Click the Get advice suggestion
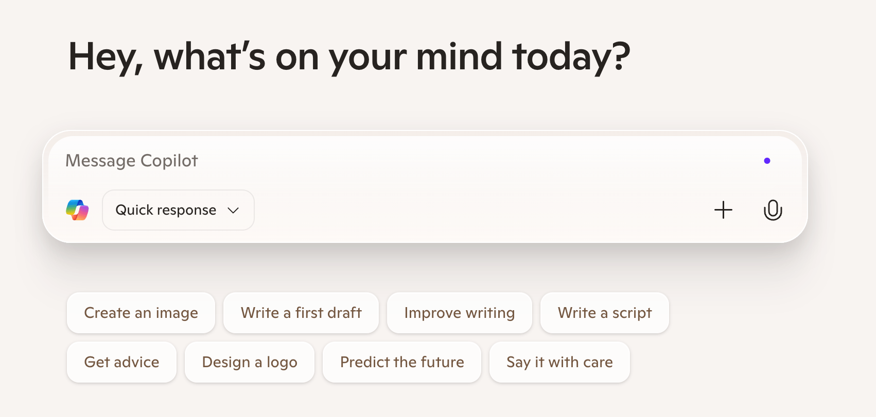Screen dimensions: 876x417 coord(121,362)
